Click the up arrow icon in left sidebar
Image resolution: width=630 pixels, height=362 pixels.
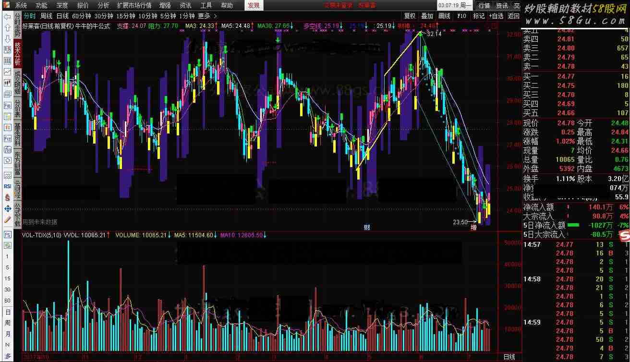[x=8, y=28]
